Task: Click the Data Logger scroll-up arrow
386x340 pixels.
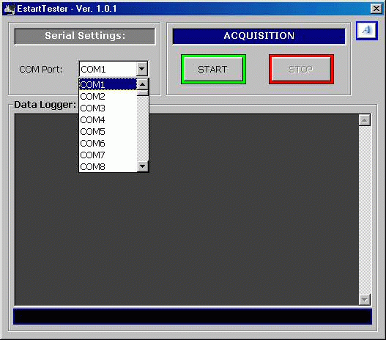Action: (365, 120)
